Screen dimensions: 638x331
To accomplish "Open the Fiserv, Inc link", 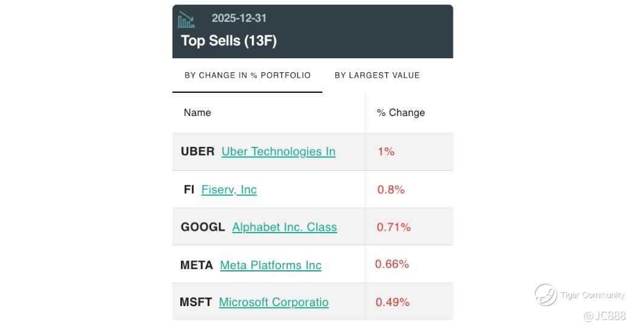I will pos(229,189).
